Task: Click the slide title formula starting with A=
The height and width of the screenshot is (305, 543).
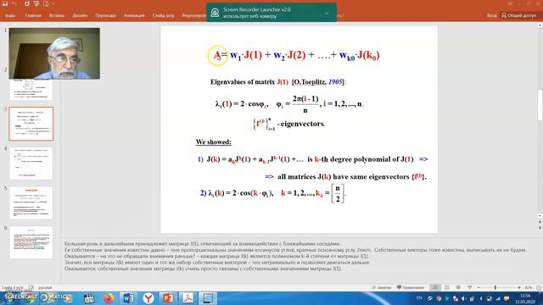Action: 296,55
